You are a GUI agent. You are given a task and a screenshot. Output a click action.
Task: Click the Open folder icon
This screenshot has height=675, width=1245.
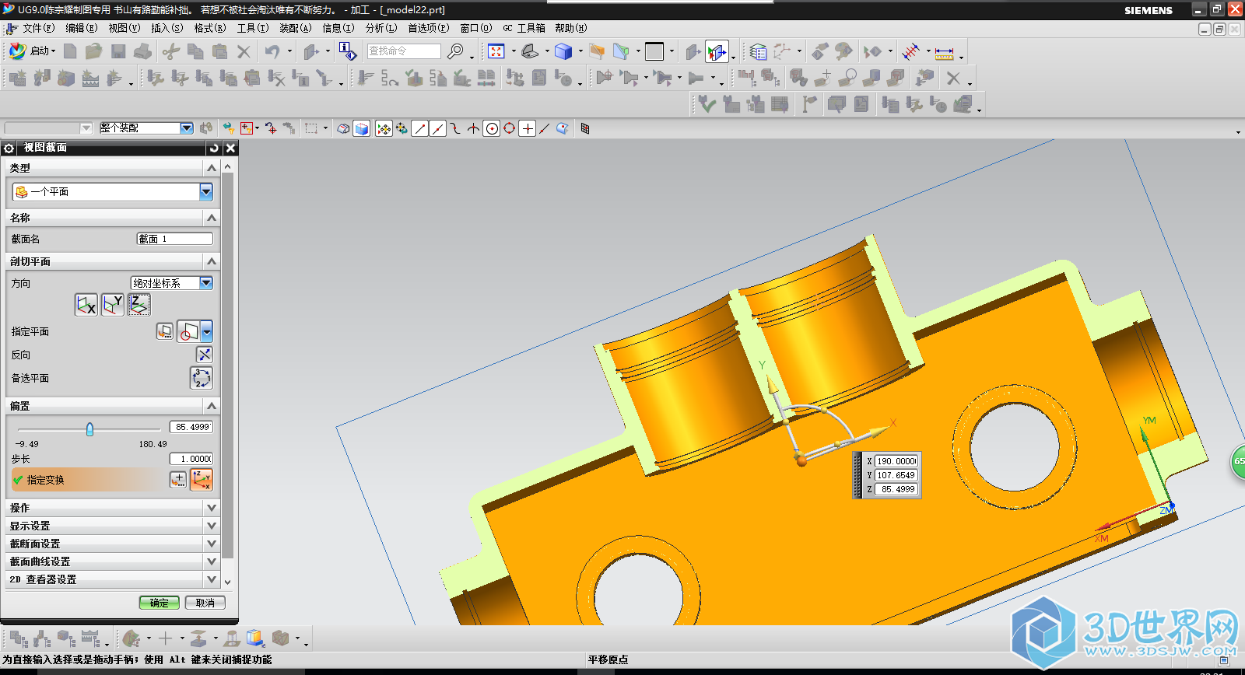(94, 51)
